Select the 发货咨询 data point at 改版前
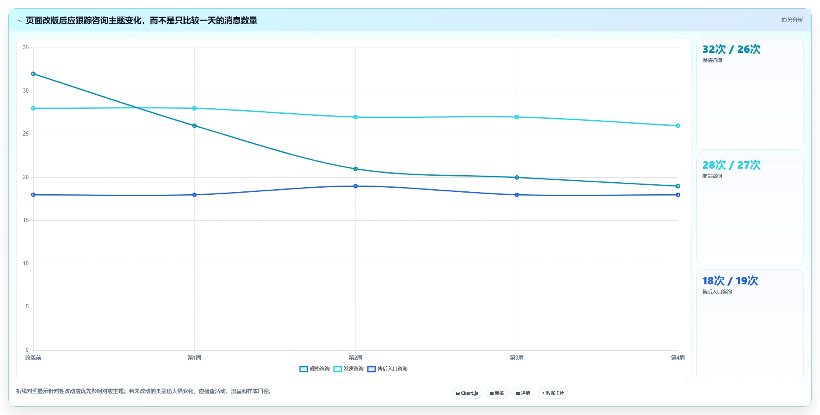 click(x=33, y=108)
